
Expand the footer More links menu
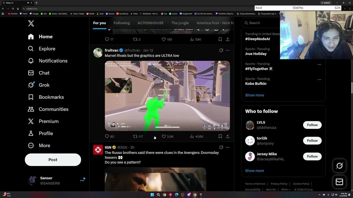286,189
